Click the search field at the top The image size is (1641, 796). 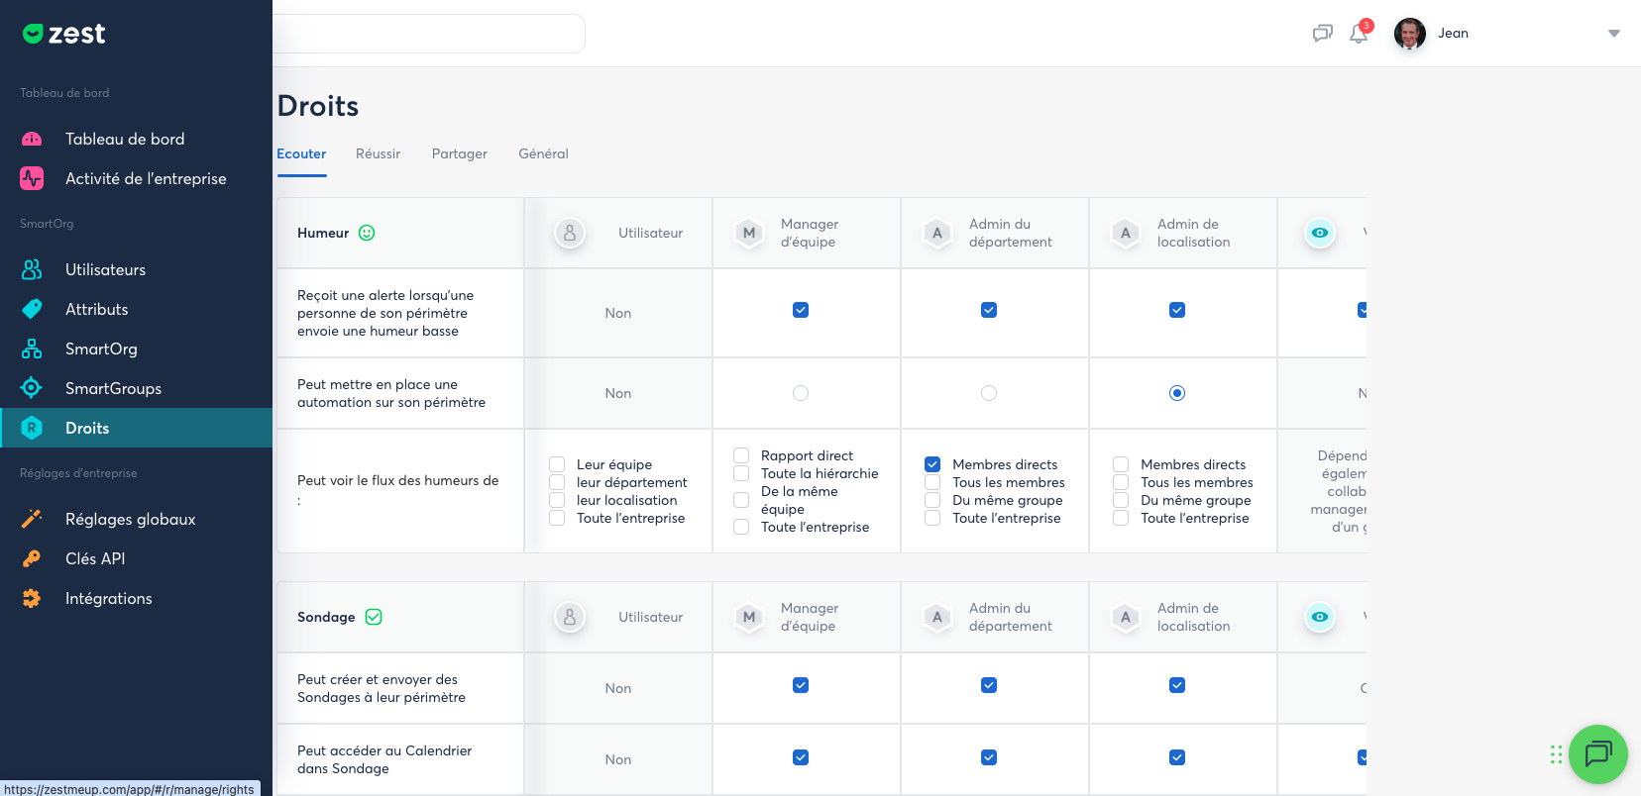click(428, 34)
